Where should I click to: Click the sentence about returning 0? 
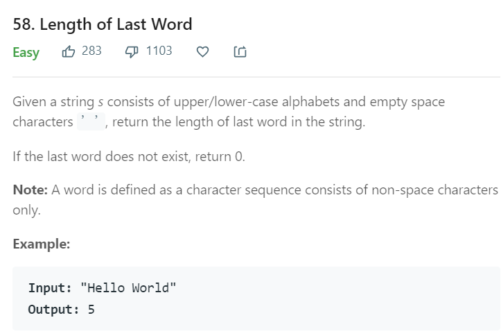[129, 156]
